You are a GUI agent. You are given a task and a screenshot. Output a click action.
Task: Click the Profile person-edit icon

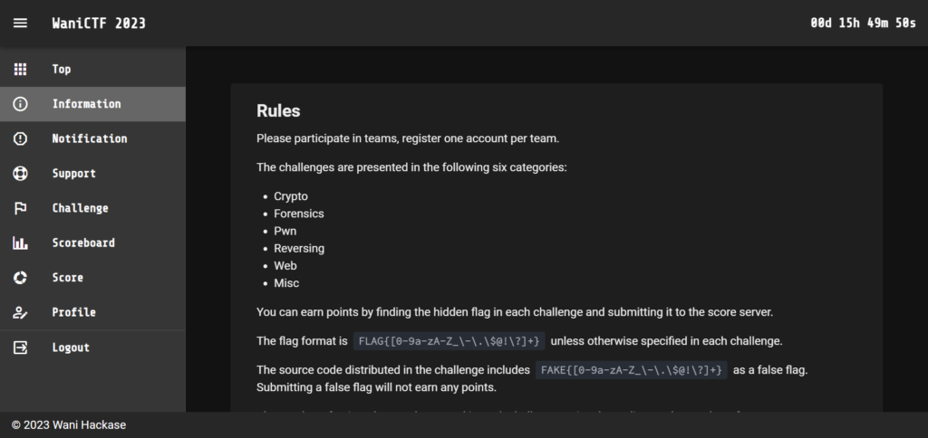20,312
